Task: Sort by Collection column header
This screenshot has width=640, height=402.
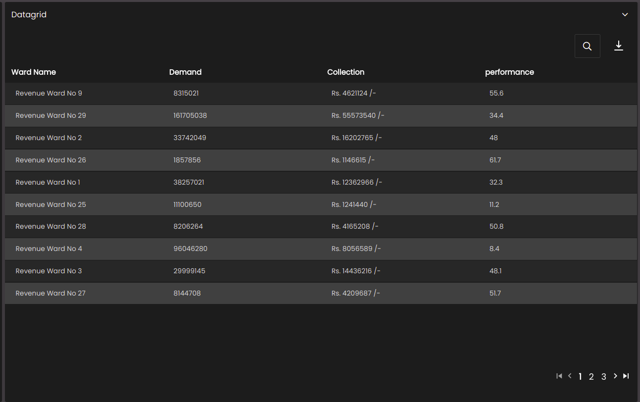Action: point(345,72)
